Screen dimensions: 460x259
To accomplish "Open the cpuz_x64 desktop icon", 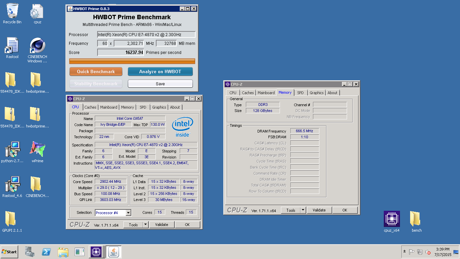I will pyautogui.click(x=392, y=222).
